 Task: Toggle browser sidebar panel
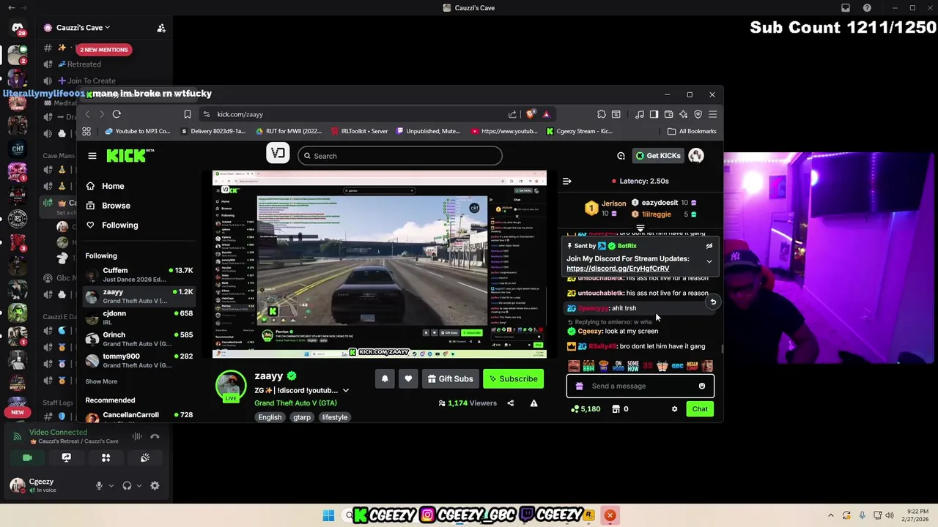(x=654, y=114)
